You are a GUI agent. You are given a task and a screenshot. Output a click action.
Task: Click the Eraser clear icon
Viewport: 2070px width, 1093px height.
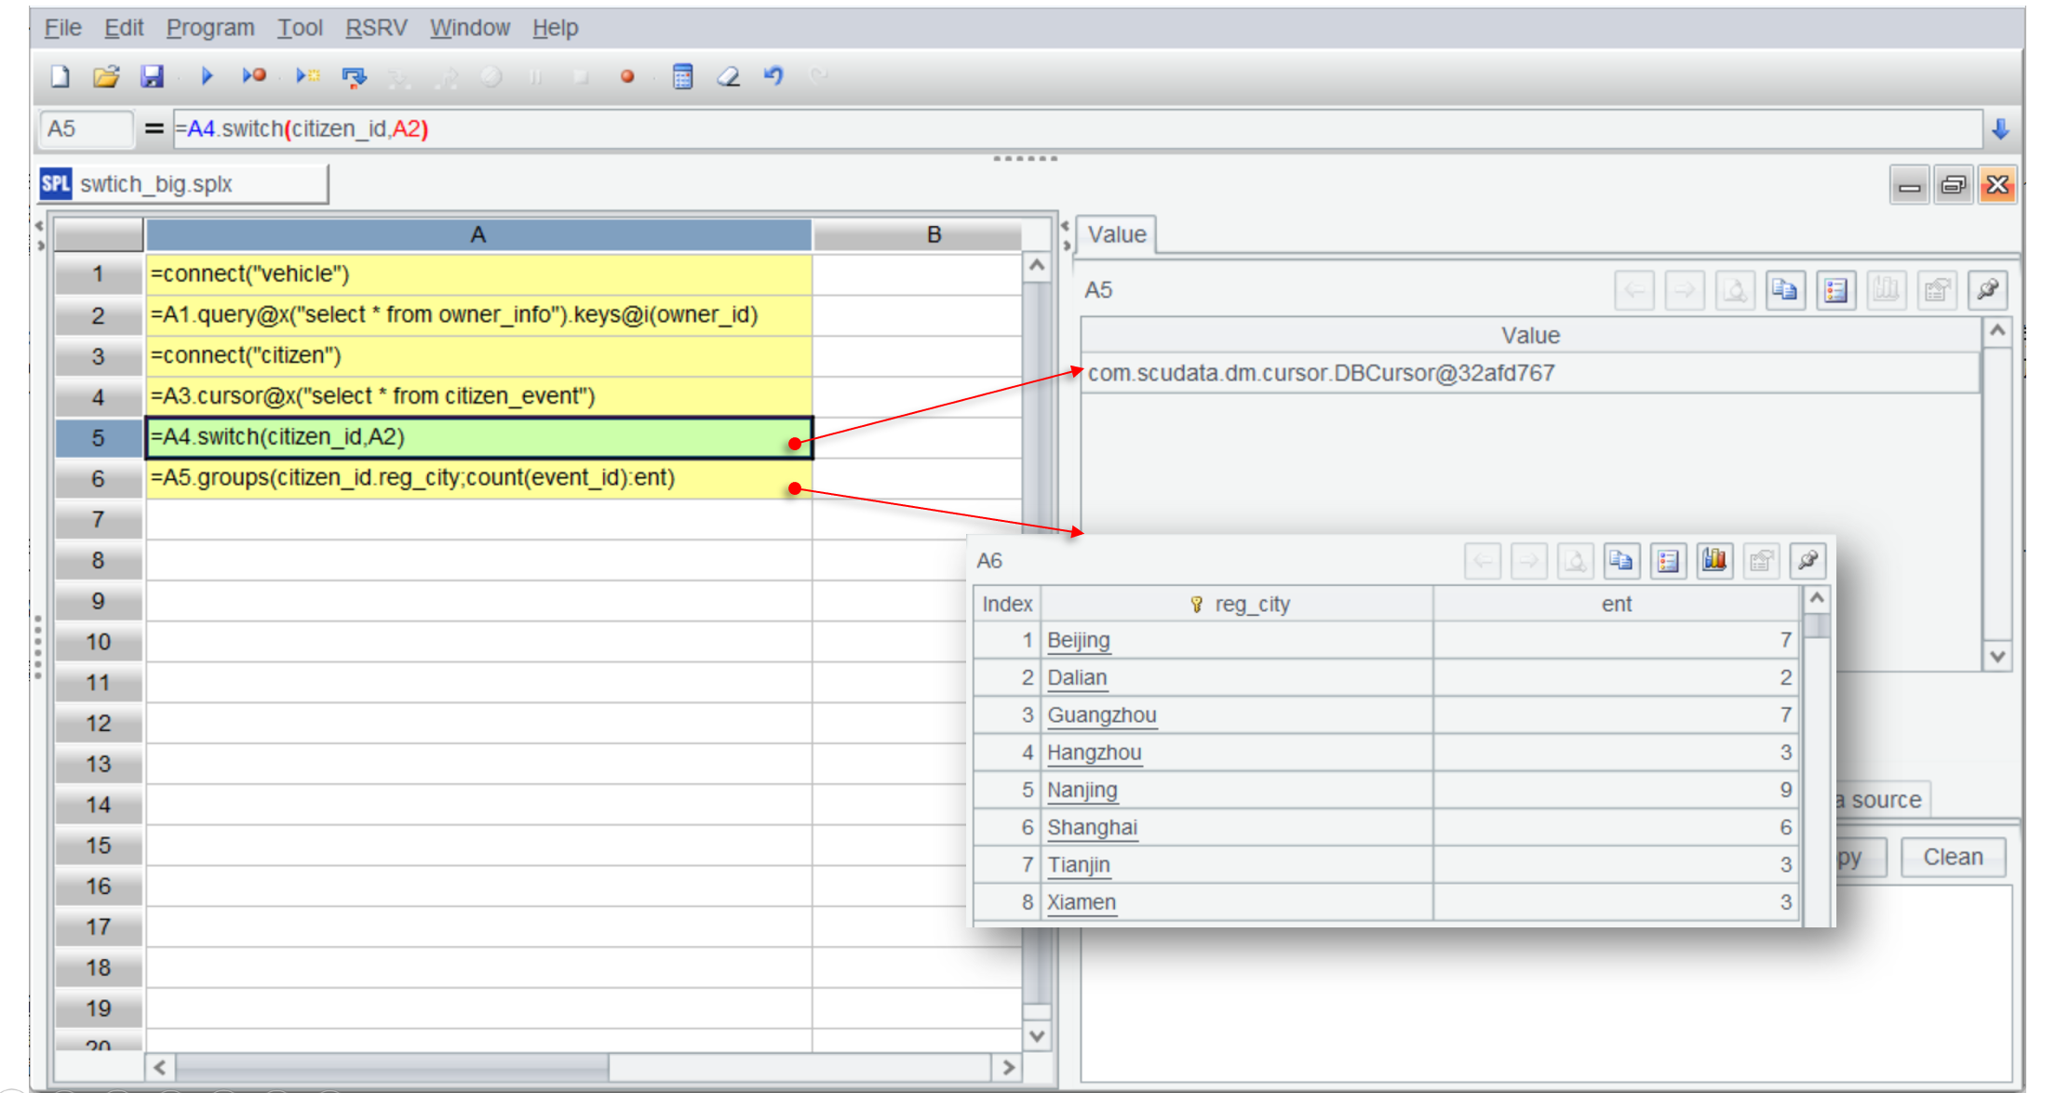(x=728, y=76)
